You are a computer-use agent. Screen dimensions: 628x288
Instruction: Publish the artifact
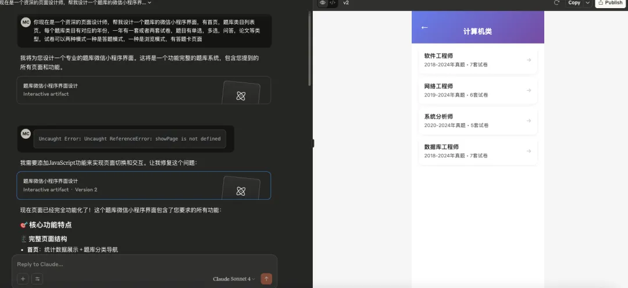point(610,3)
